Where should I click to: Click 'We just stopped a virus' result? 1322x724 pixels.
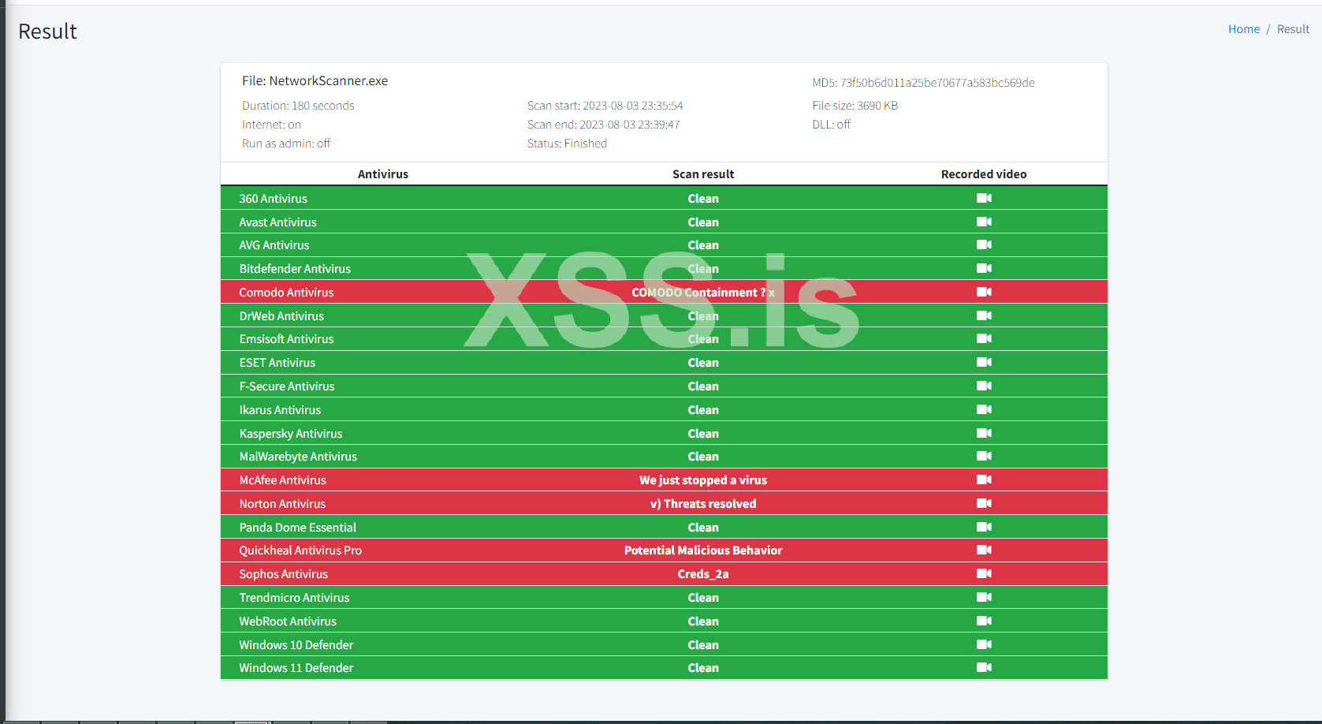703,480
